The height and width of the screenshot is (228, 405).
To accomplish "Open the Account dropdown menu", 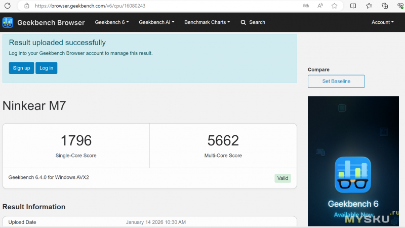I will 383,22.
